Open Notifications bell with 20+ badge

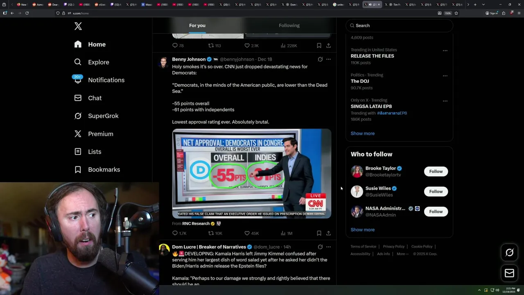point(99,80)
